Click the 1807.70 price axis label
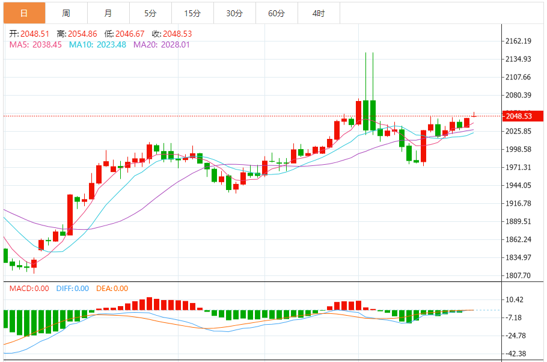 click(518, 276)
